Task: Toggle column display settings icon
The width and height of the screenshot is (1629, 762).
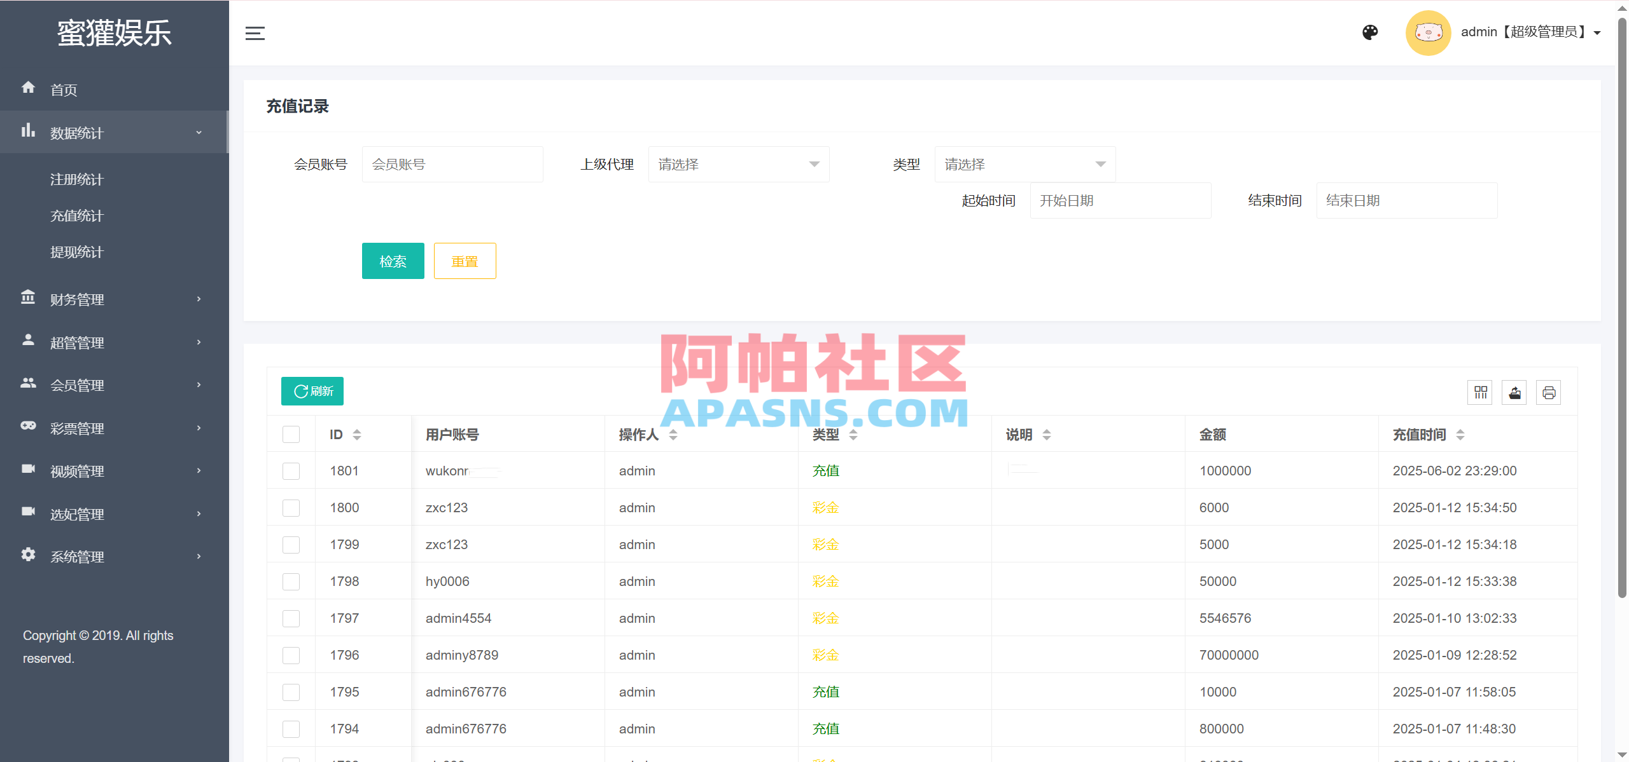Action: pos(1480,392)
